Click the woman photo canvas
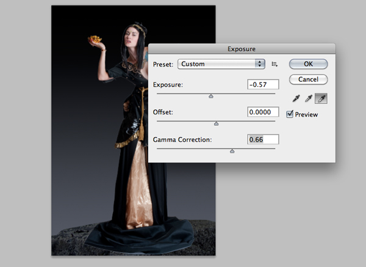The width and height of the screenshot is (366, 267). pyautogui.click(x=133, y=131)
